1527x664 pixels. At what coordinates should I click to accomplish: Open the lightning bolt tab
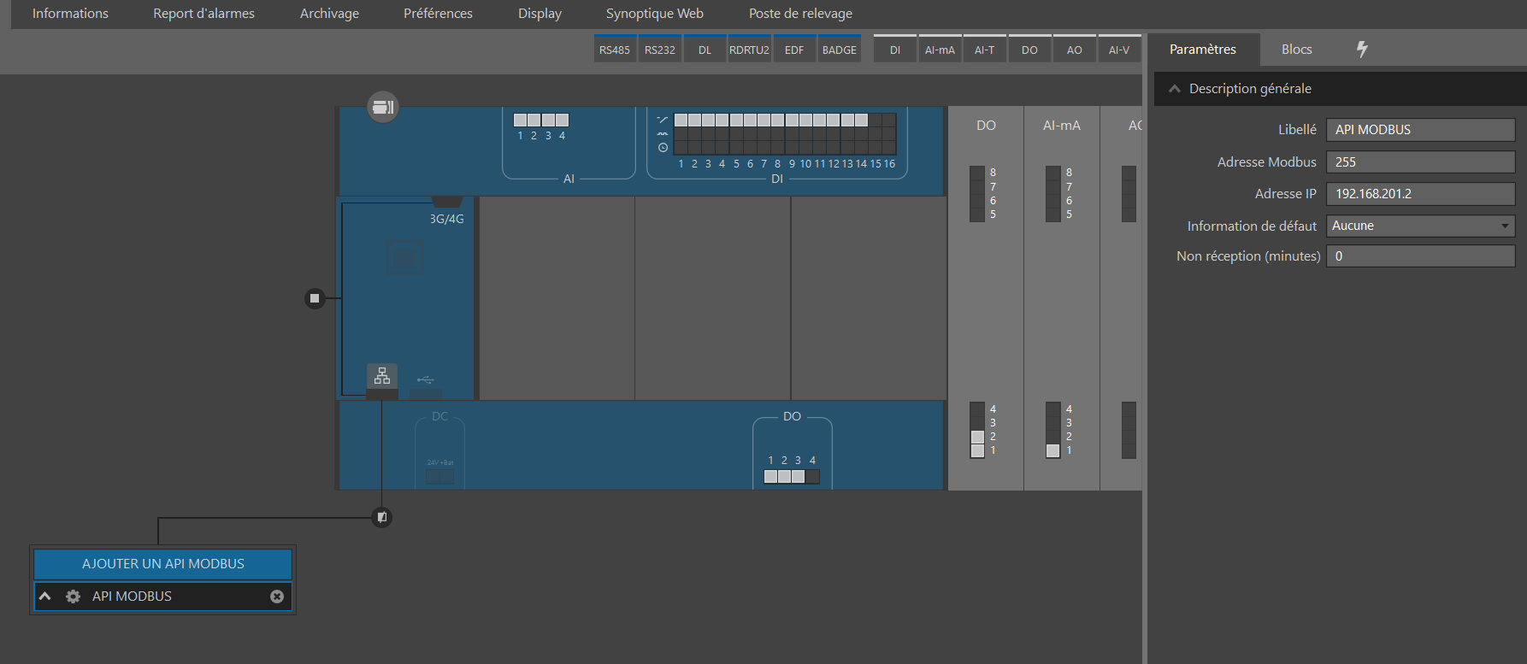click(1362, 50)
